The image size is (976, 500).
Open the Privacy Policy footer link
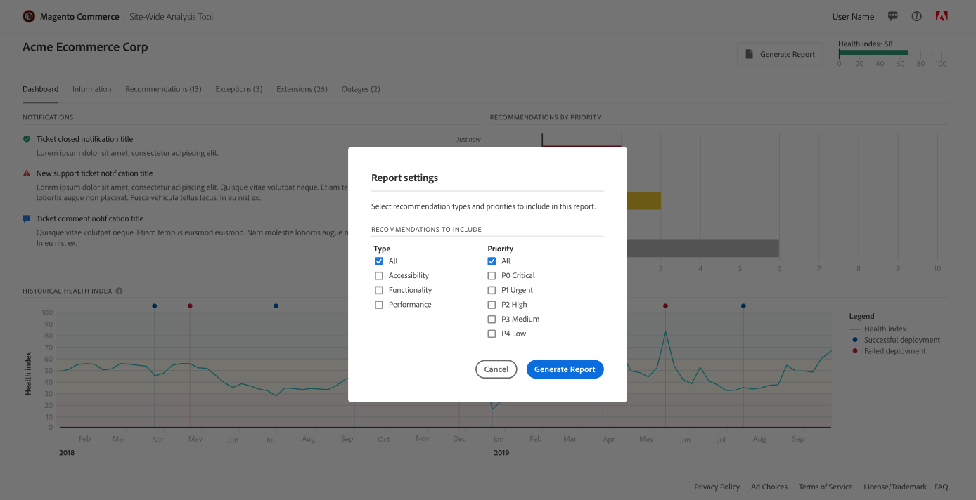(x=717, y=487)
